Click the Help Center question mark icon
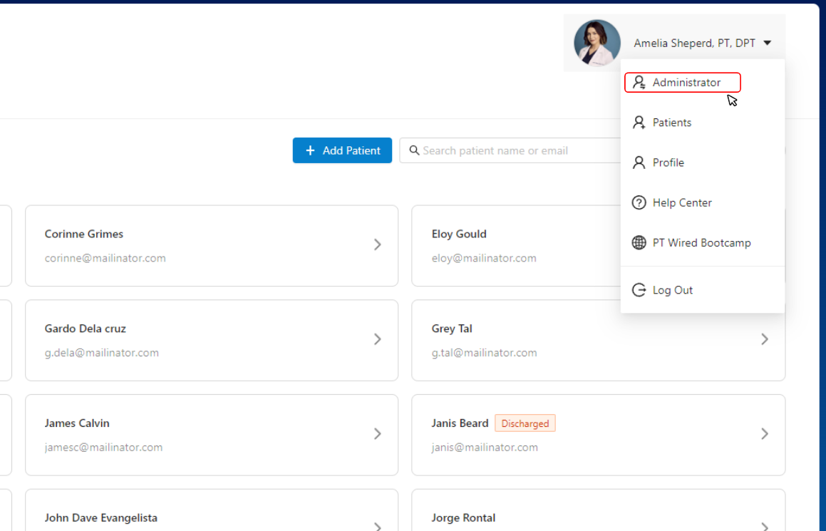The image size is (826, 531). 639,202
